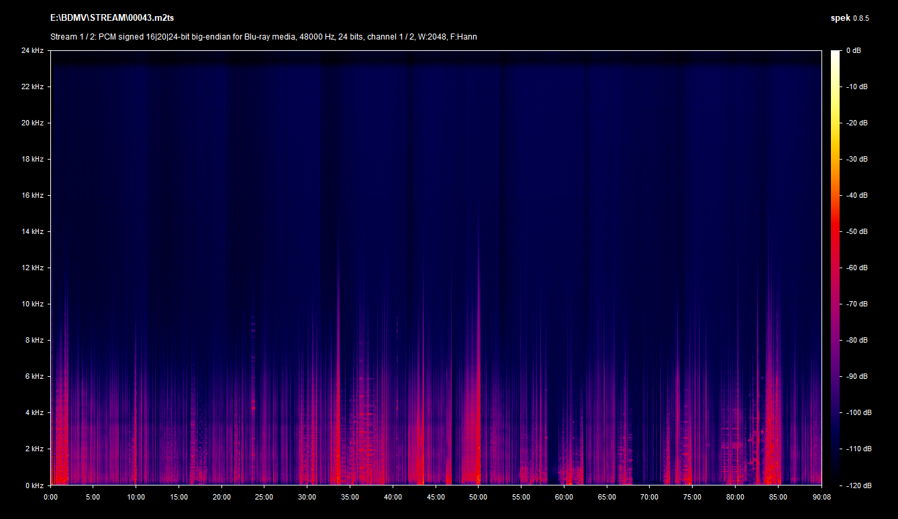Click the white top of the dB color bar
The height and width of the screenshot is (519, 898).
click(x=835, y=55)
